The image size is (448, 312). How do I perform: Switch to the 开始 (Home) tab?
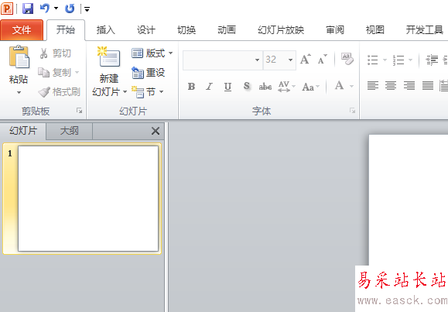[66, 29]
